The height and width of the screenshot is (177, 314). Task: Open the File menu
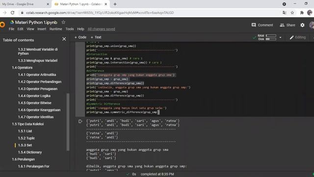pyautogui.click(x=11, y=29)
